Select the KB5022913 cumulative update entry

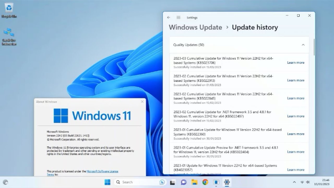pos(239,80)
